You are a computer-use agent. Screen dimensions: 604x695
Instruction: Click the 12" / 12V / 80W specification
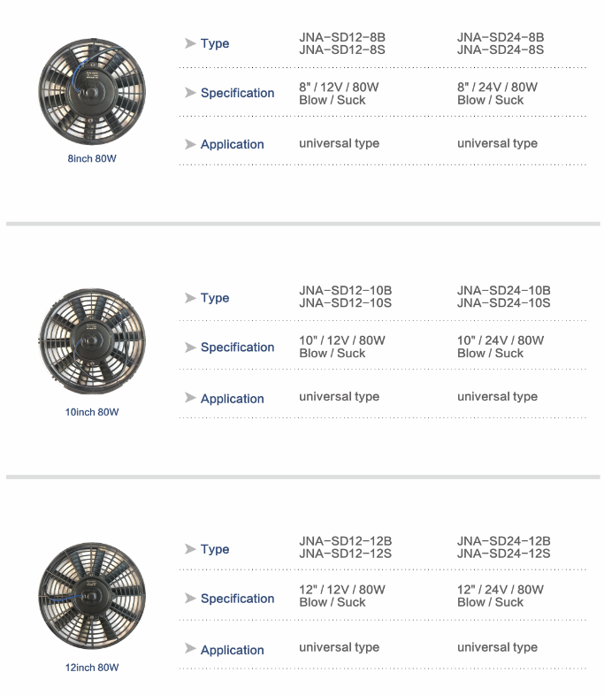pyautogui.click(x=342, y=590)
